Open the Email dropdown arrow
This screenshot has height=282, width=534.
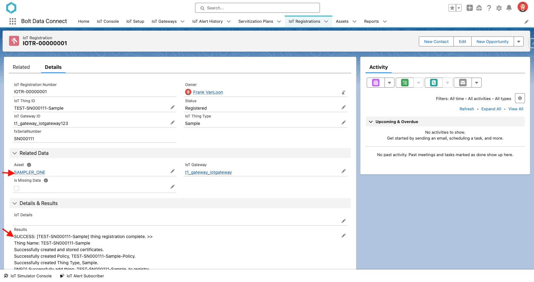pos(477,83)
